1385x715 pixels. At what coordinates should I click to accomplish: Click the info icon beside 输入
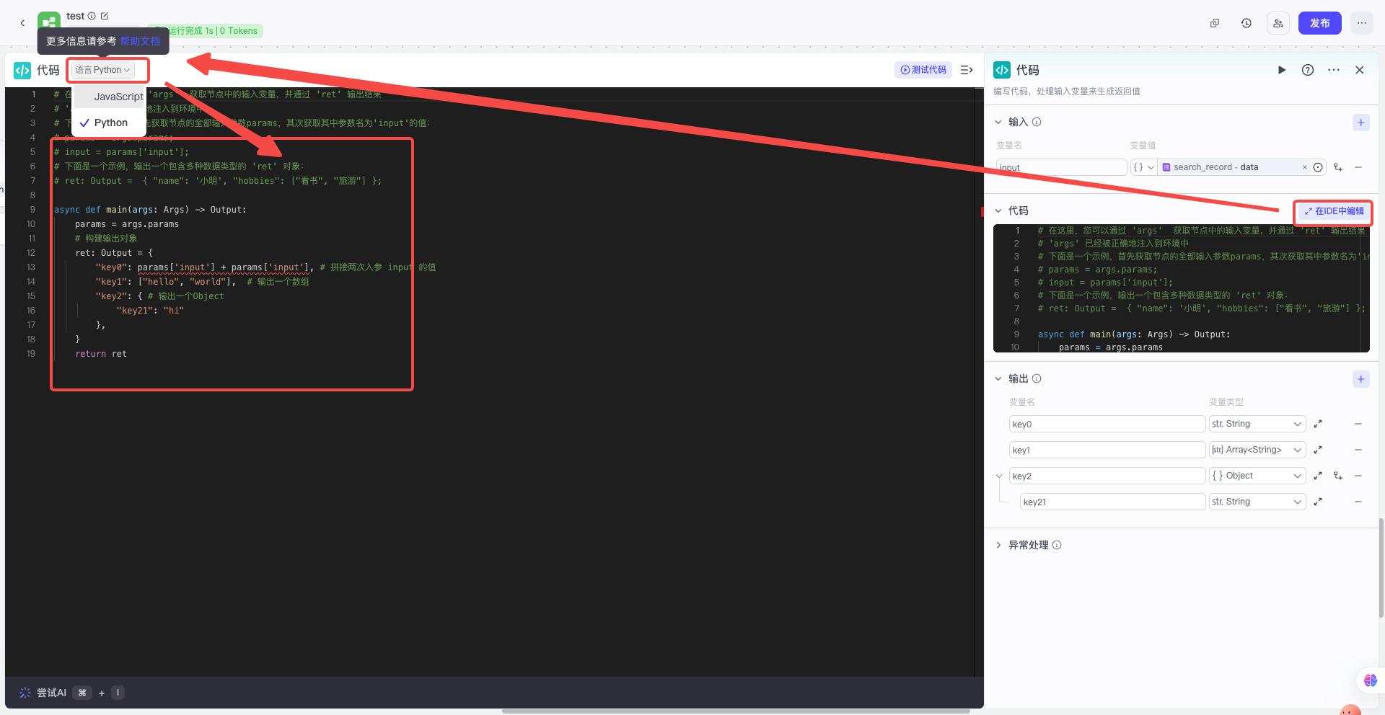tap(1037, 122)
